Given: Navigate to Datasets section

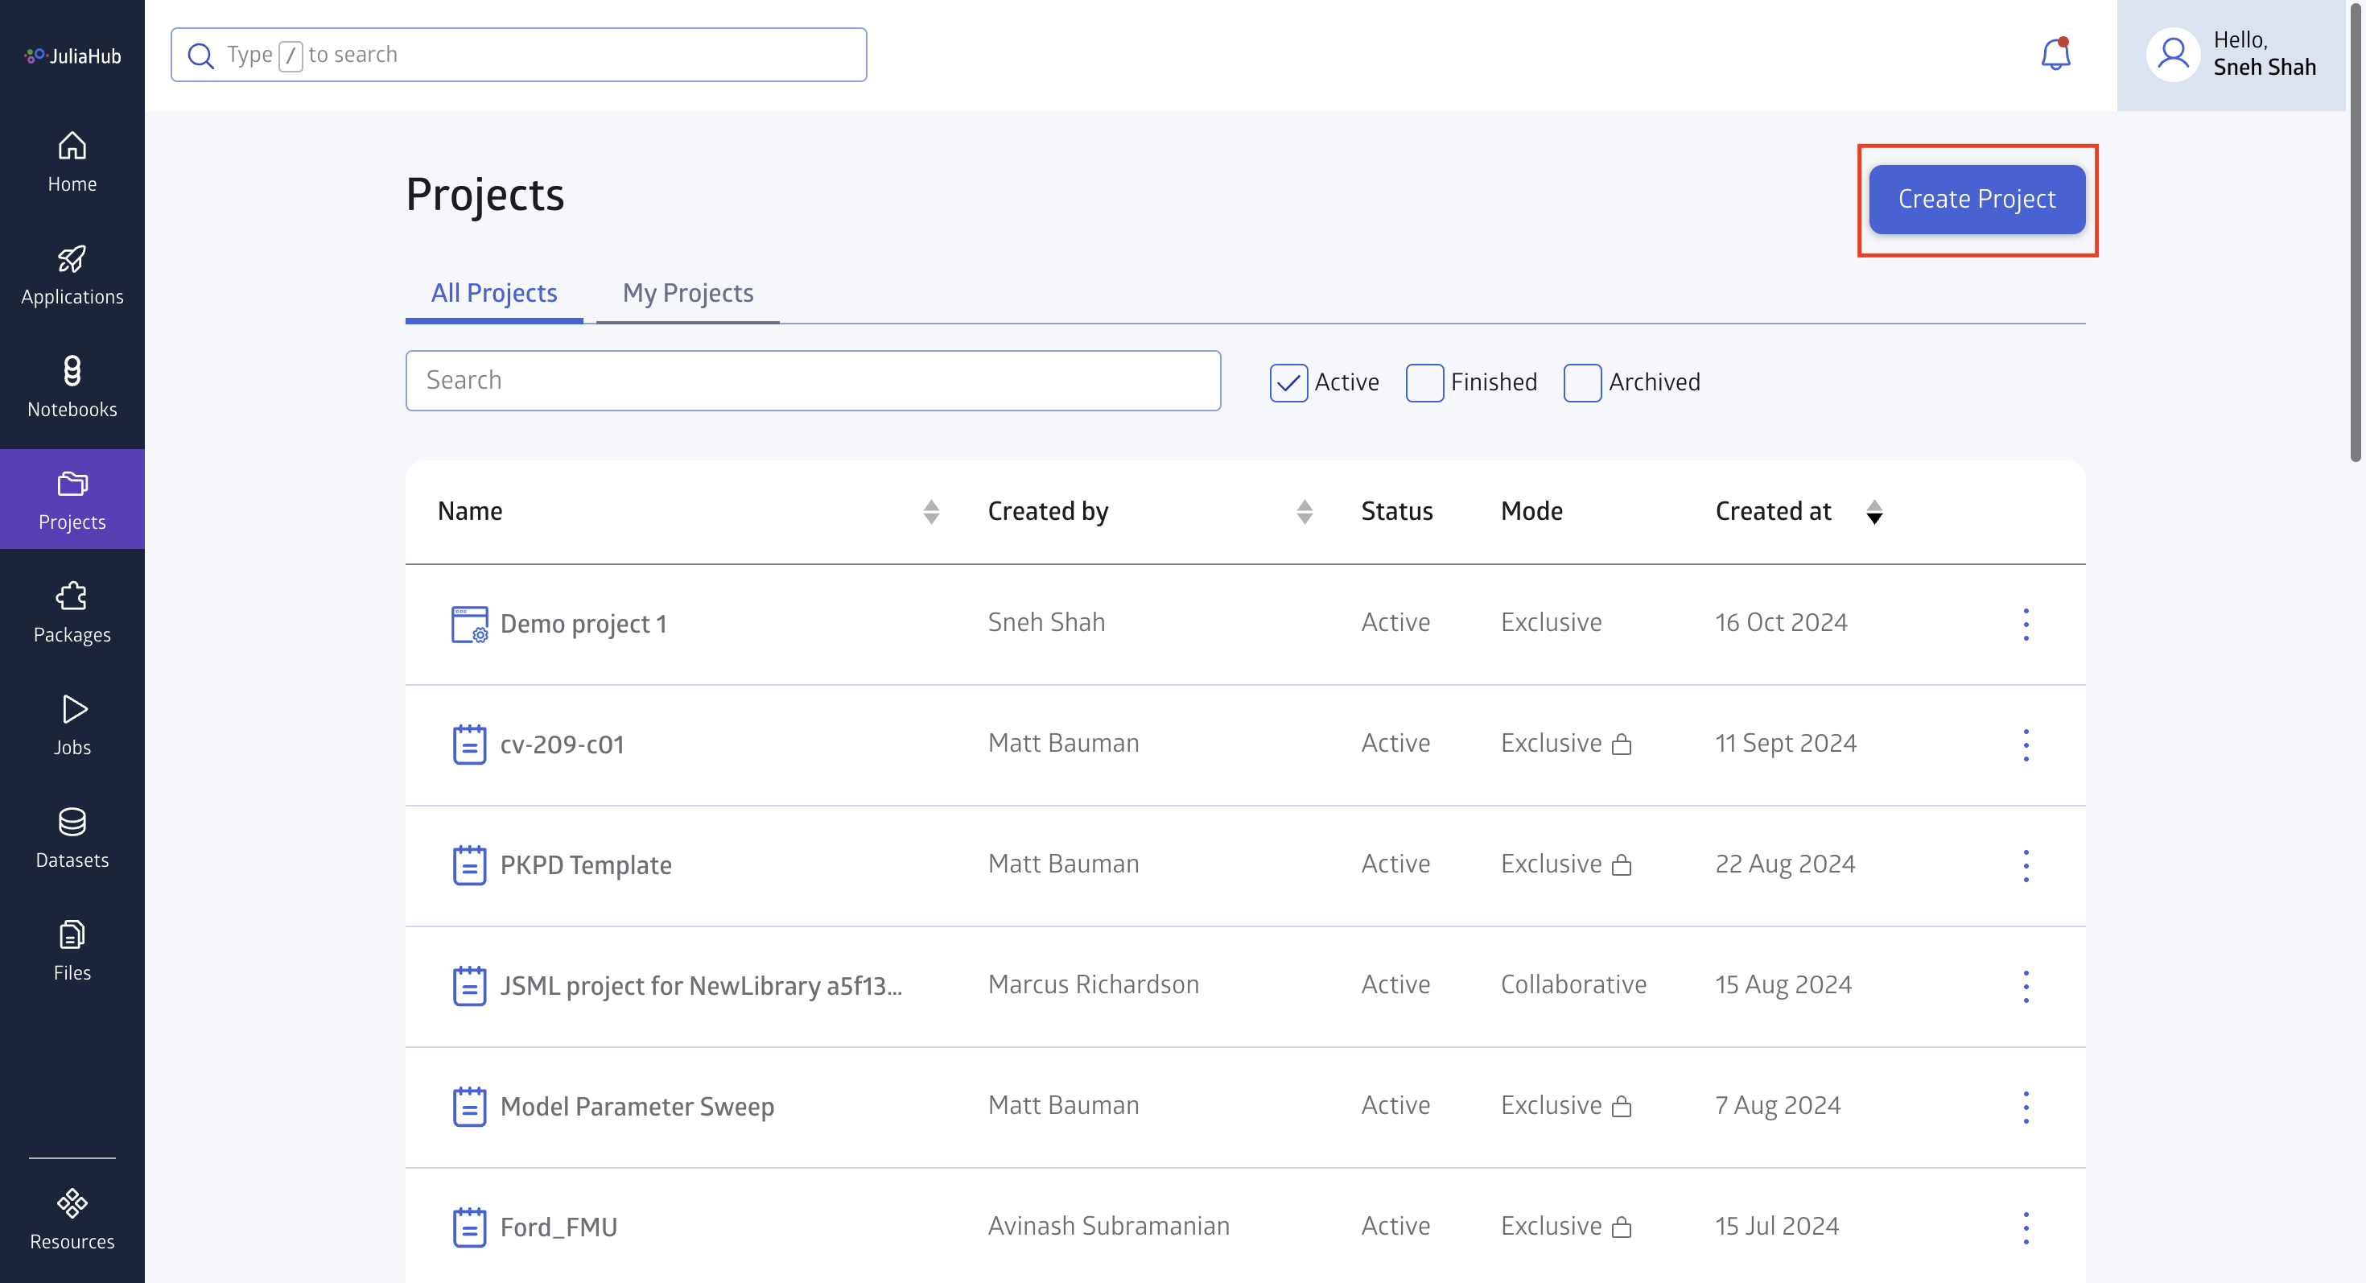Looking at the screenshot, I should (71, 835).
